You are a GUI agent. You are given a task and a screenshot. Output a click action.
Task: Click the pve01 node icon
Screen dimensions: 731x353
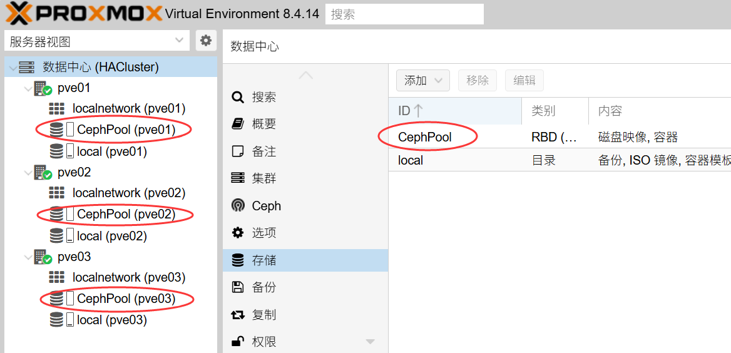tap(43, 88)
